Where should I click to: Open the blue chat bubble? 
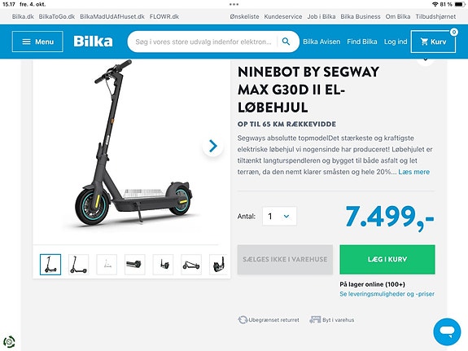point(447,331)
